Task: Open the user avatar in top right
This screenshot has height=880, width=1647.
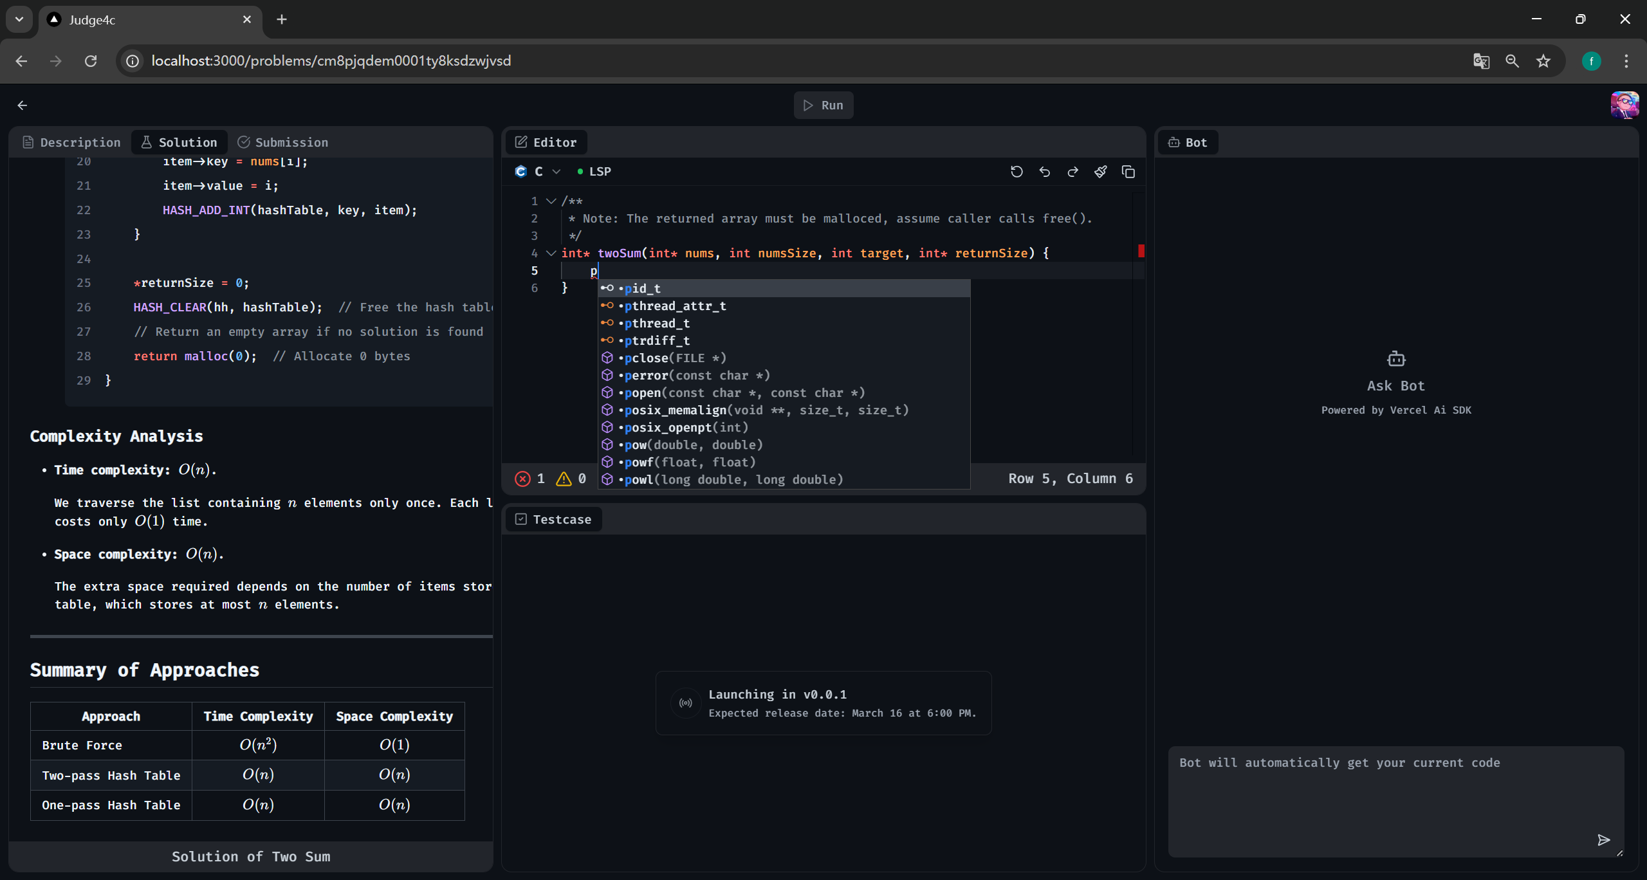Action: point(1624,105)
